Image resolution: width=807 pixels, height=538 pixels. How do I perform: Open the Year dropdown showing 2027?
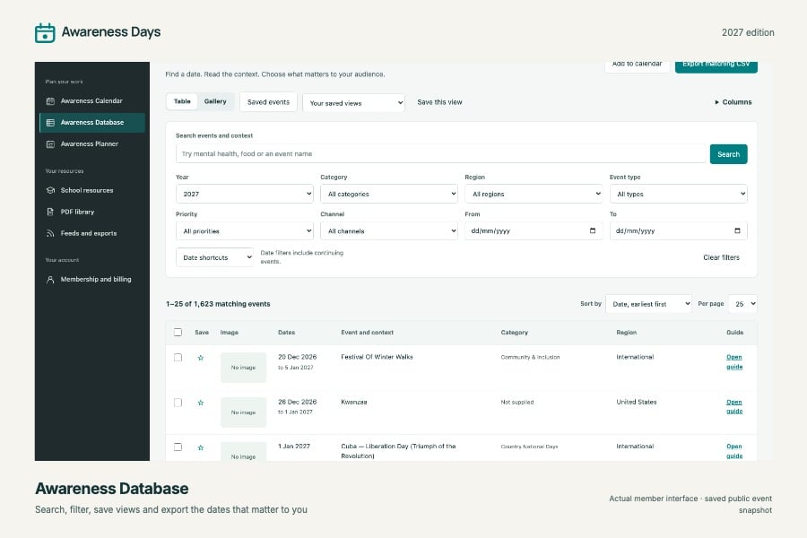[245, 194]
